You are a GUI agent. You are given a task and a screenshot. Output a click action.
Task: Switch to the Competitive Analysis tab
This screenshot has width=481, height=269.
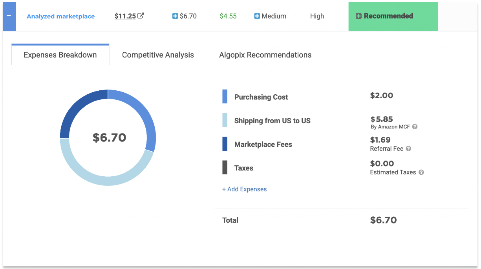tap(158, 55)
